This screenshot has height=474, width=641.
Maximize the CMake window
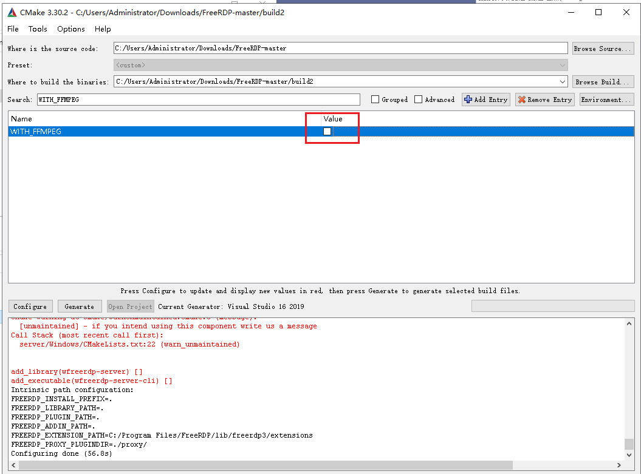click(x=598, y=12)
